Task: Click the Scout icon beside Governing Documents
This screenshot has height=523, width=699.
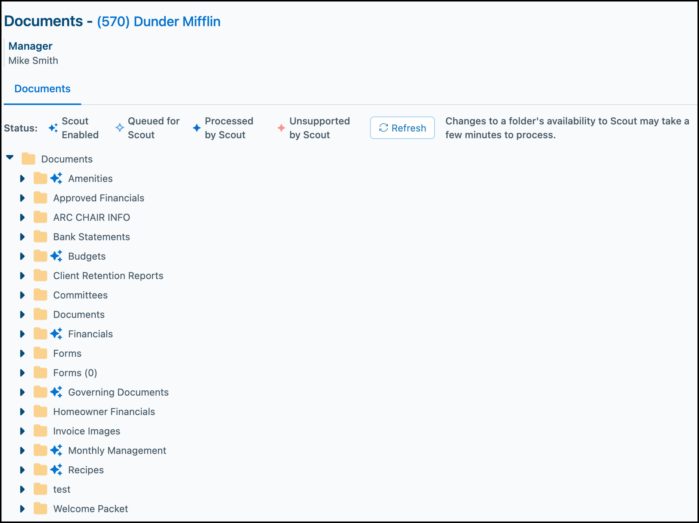Action: (56, 392)
